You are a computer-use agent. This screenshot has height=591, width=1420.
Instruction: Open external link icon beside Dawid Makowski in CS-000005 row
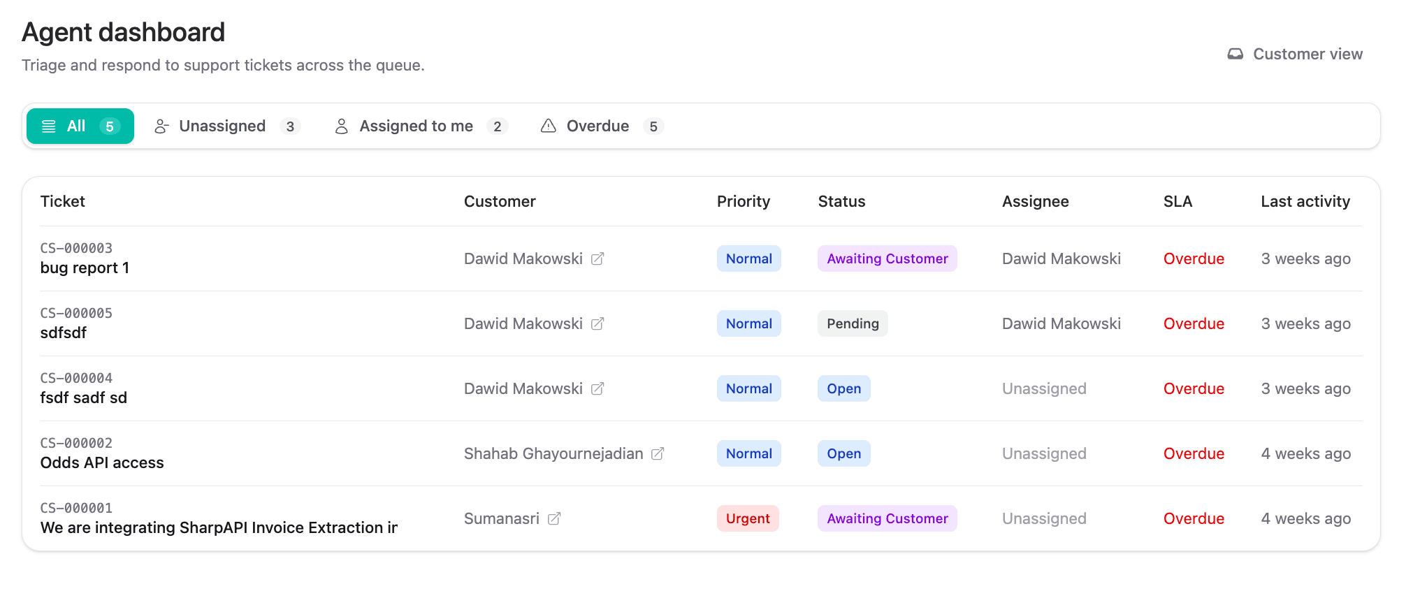(x=597, y=324)
